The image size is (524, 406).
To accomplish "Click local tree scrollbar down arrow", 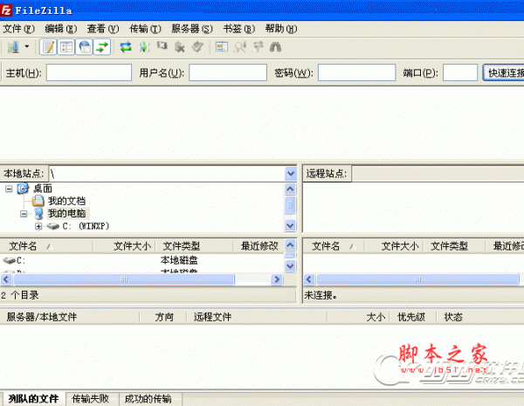I will [290, 226].
